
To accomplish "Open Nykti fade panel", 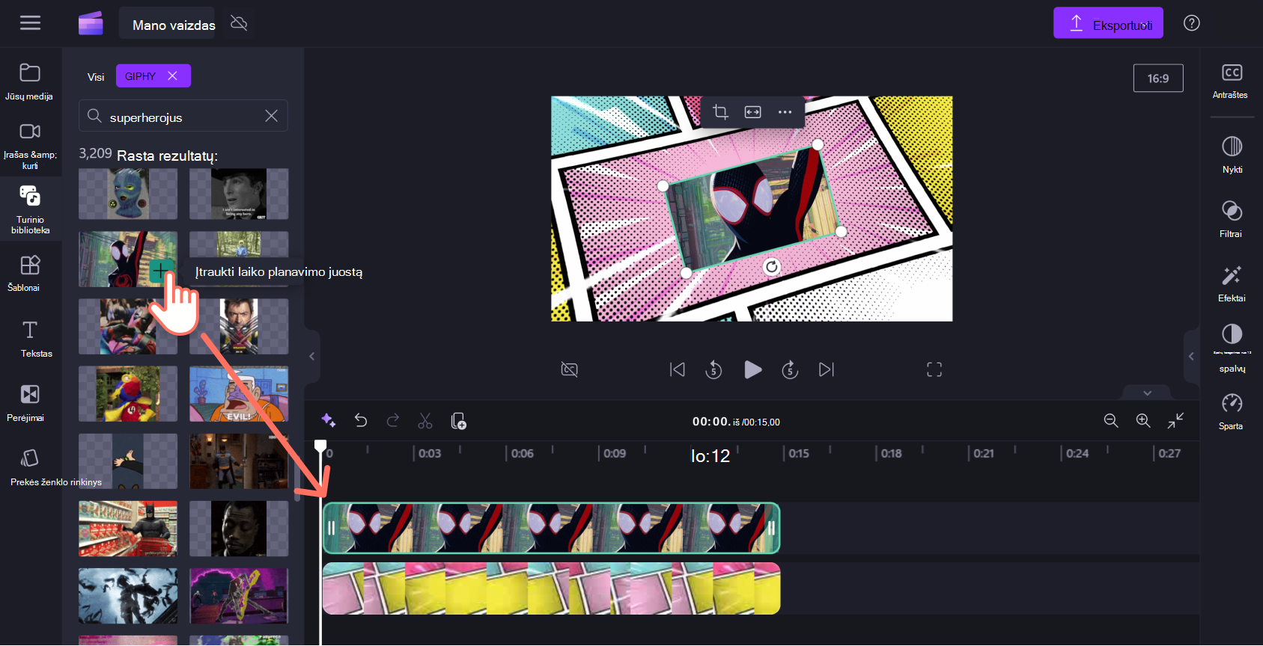I will click(x=1232, y=155).
